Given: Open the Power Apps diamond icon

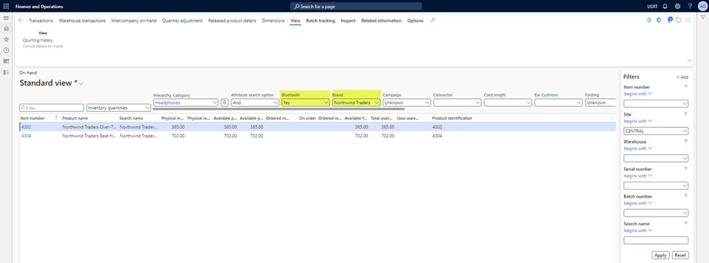Looking at the screenshot, I should tap(649, 20).
